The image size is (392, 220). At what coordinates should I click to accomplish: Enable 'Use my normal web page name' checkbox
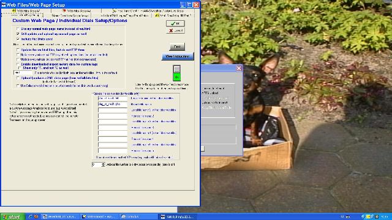[x=18, y=29]
